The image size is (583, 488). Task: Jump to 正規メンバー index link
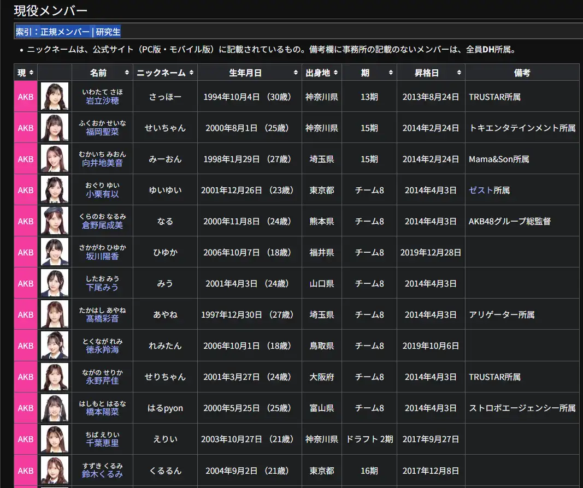pos(65,32)
